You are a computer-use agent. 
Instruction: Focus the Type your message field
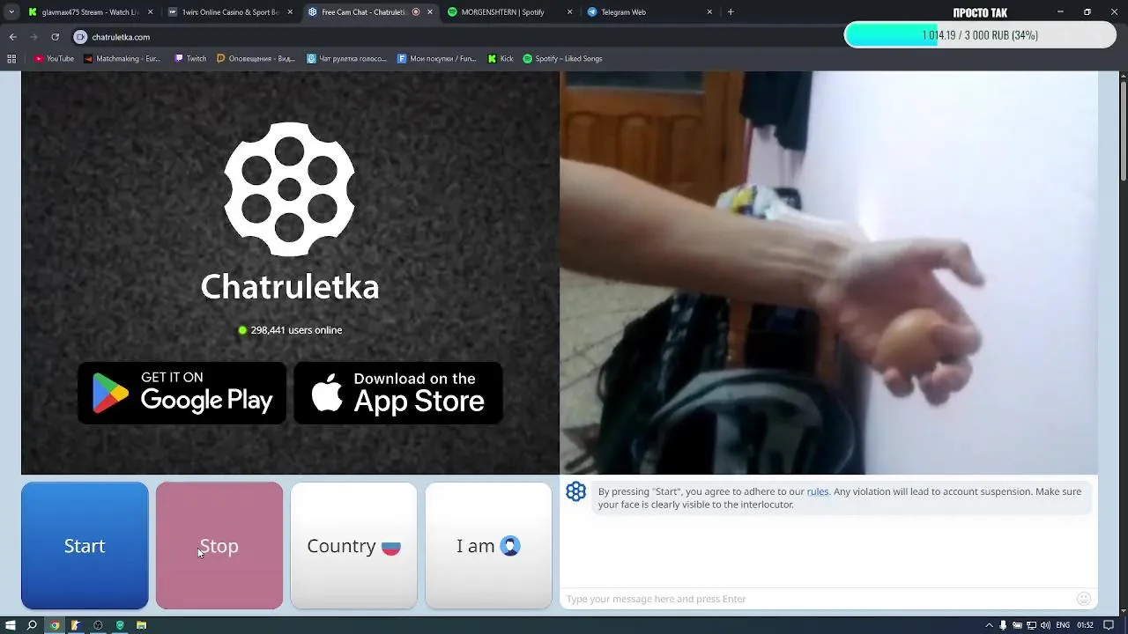818,599
